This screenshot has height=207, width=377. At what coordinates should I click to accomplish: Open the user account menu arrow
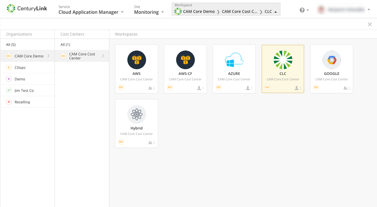(369, 10)
